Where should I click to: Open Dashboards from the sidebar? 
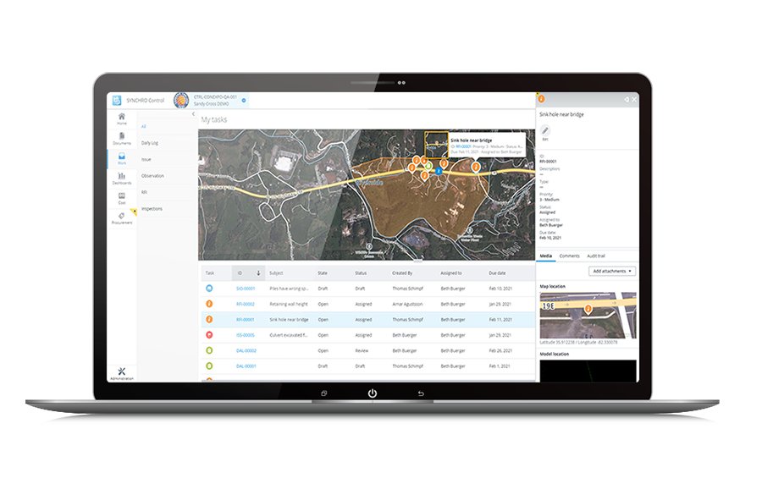point(122,177)
